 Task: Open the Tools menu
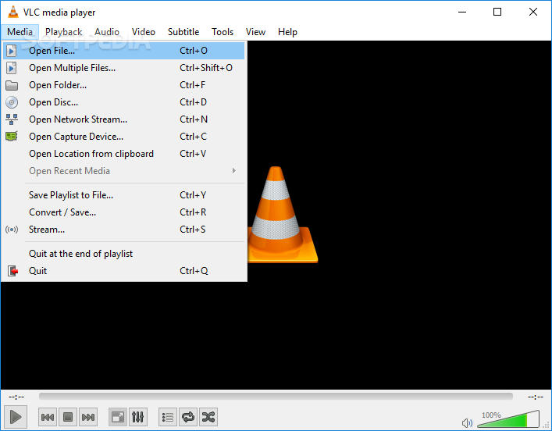point(223,32)
